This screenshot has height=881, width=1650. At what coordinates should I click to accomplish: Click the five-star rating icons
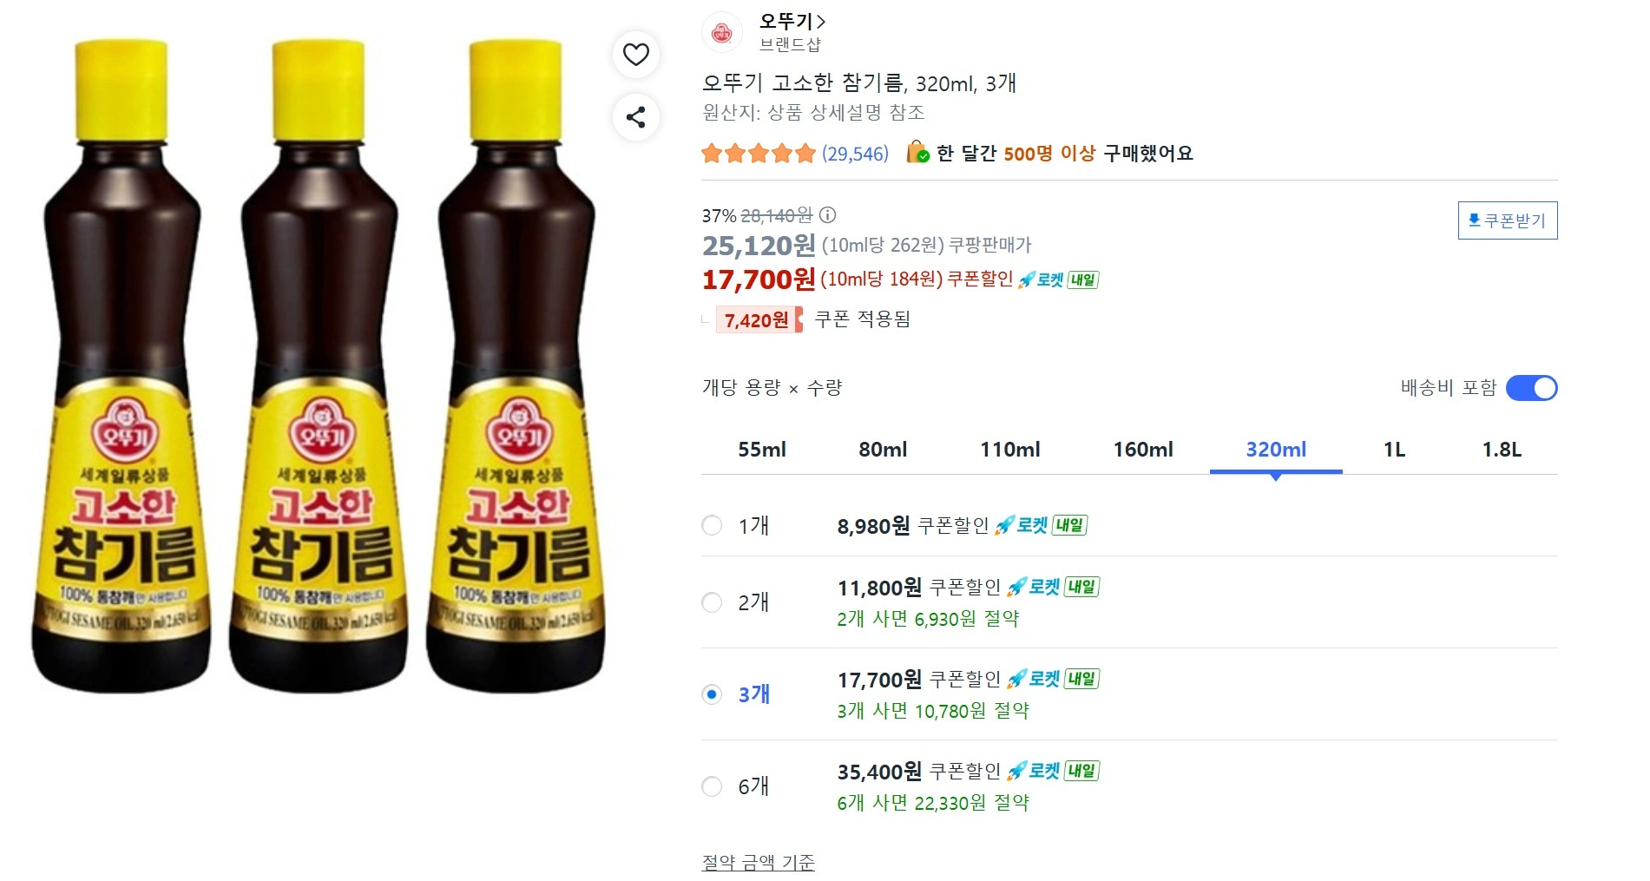[758, 154]
